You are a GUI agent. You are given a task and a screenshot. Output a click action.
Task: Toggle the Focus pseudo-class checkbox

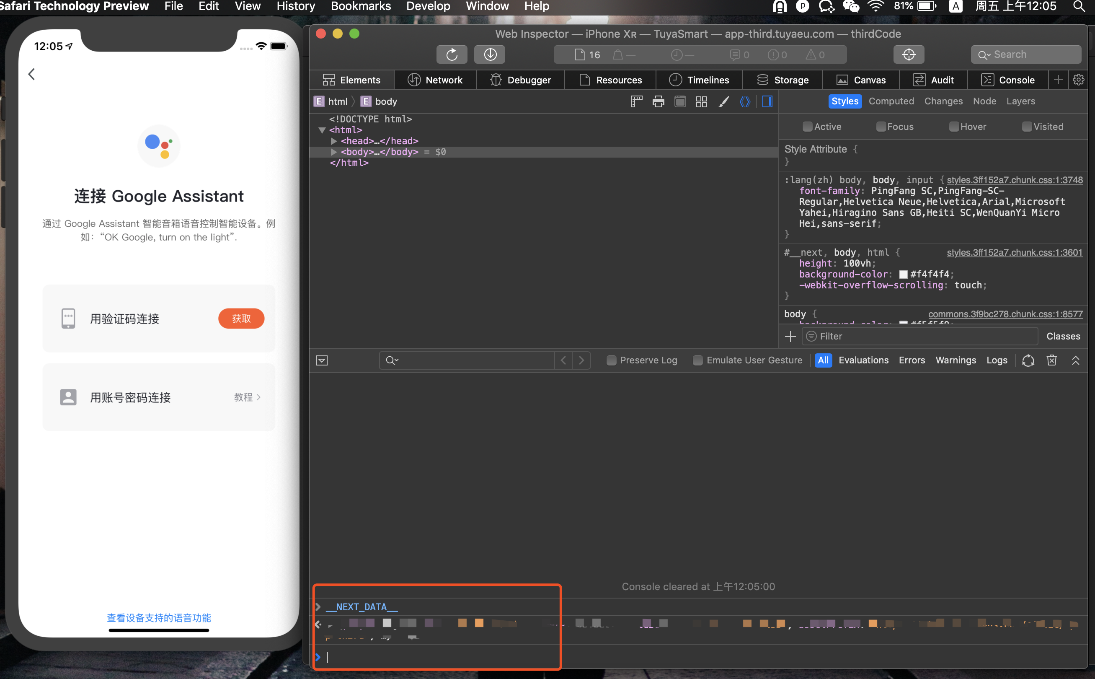click(881, 127)
